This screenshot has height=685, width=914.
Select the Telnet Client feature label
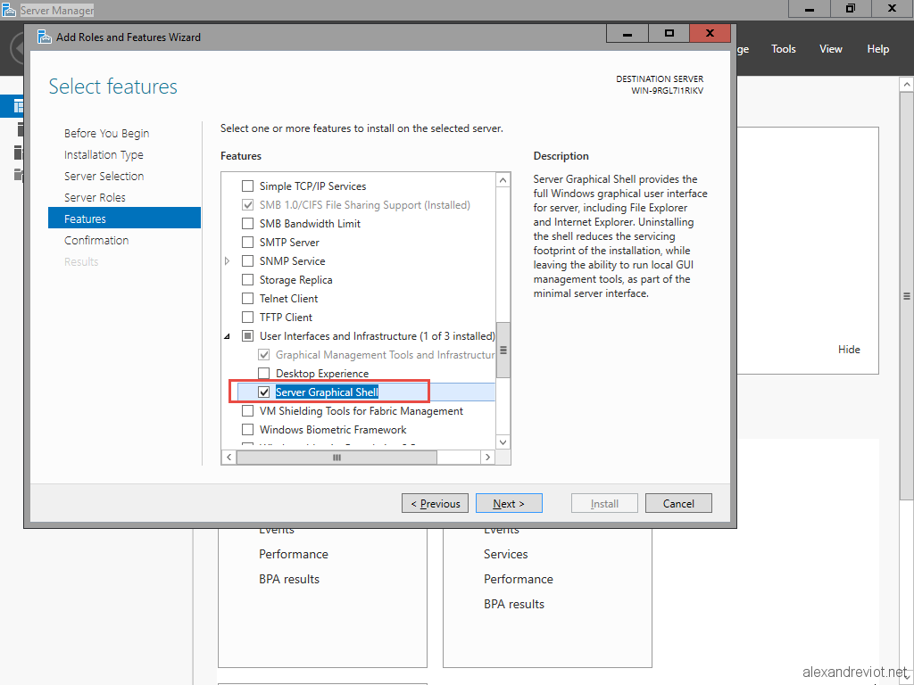[288, 298]
